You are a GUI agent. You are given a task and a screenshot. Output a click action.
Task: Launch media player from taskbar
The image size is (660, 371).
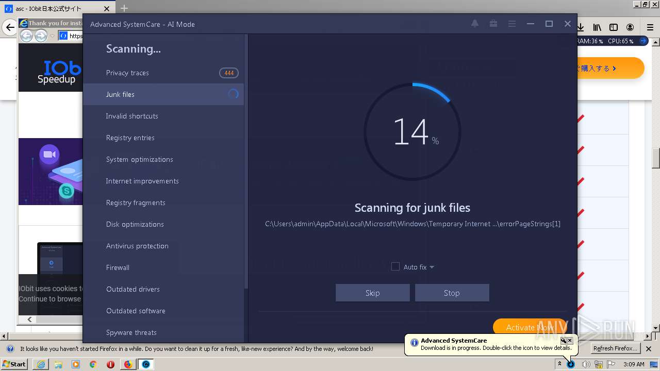(x=76, y=364)
